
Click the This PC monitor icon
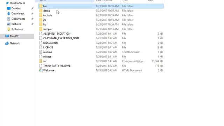pos(7,36)
